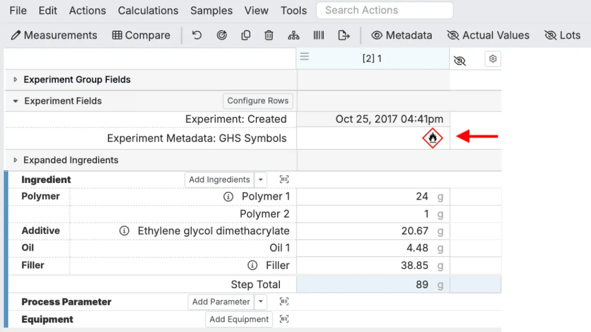Open the Add Parameter dropdown arrow
This screenshot has height=332, width=591.
261,301
